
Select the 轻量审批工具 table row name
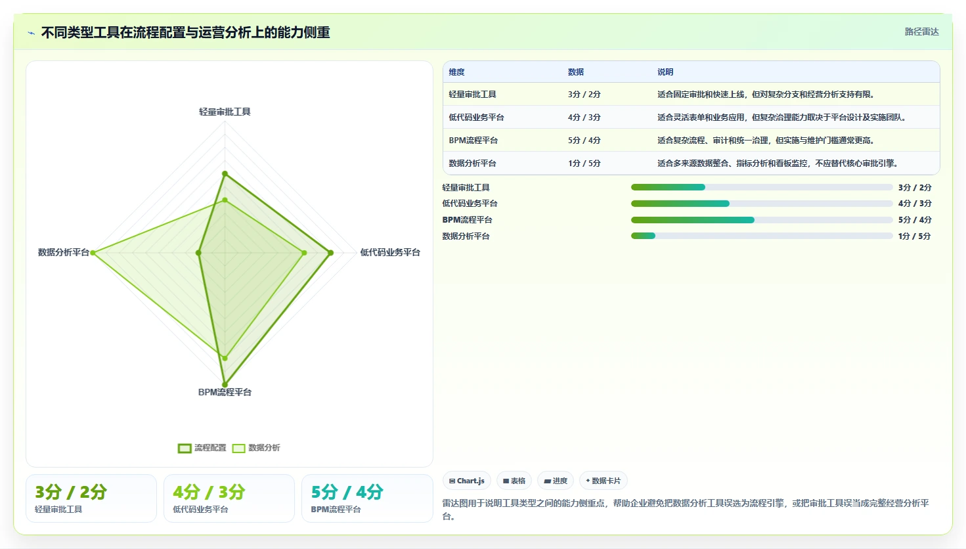(x=472, y=95)
